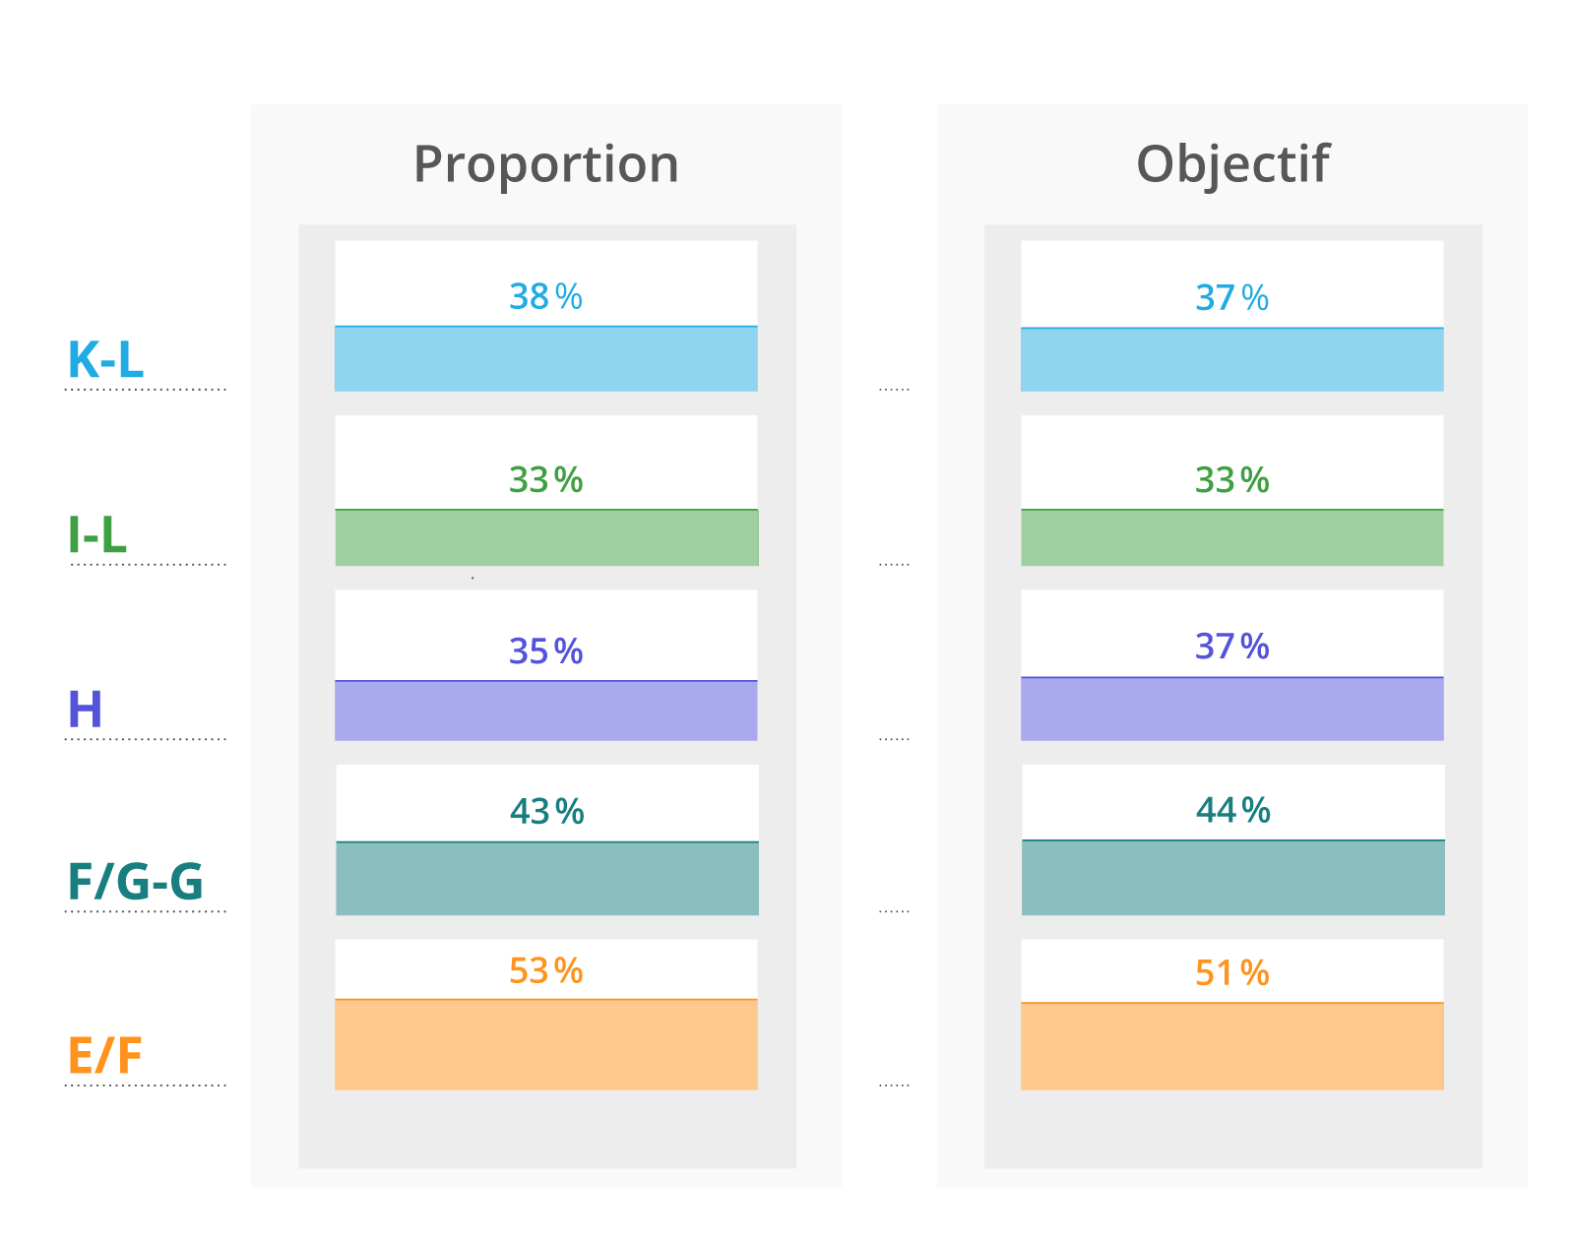Click the 38% value under Proportion
Screen dimensions: 1575x1240
click(545, 296)
